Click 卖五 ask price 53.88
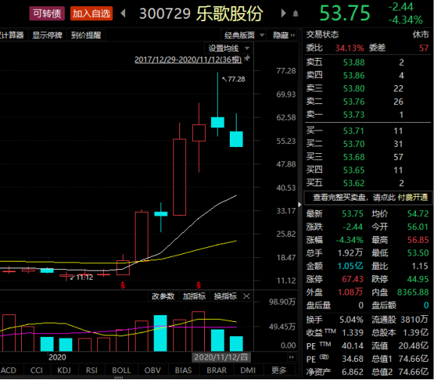The width and height of the screenshot is (434, 380). [353, 63]
